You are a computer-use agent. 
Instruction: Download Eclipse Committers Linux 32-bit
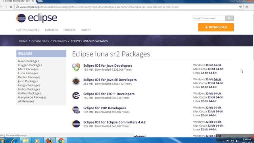click(x=204, y=129)
